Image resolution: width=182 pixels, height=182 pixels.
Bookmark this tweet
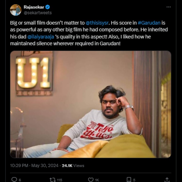[129, 180]
